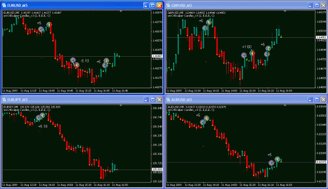The width and height of the screenshot is (328, 189).
Task: Maximize the EURJPY,M5 chart window
Action: (x=153, y=100)
